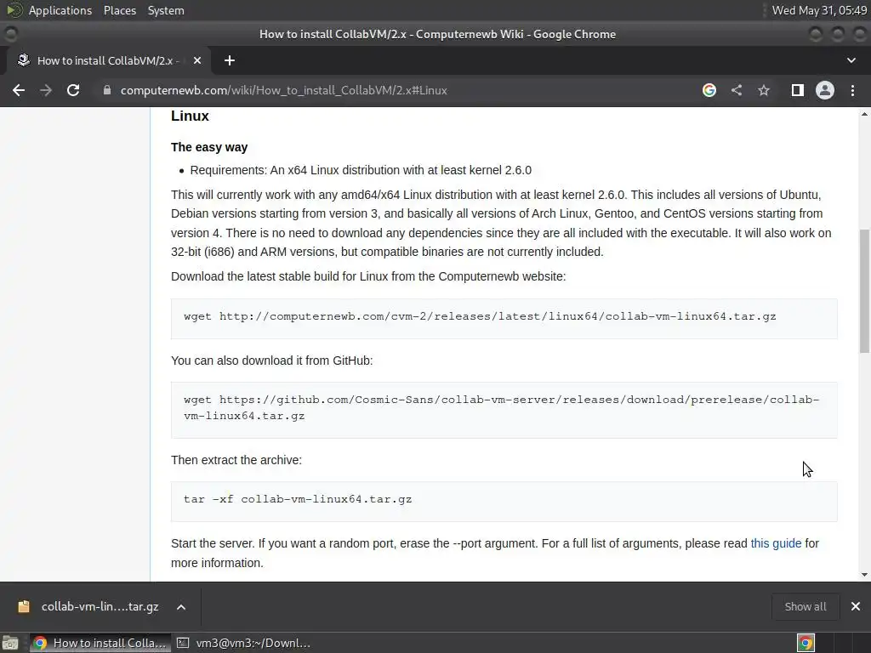The width and height of the screenshot is (871, 653).
Task: Open Chrome's three-dot menu
Action: pos(852,90)
